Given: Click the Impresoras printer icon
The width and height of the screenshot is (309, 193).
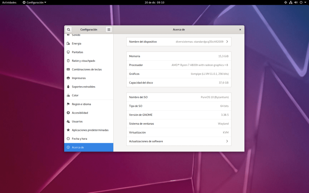Looking at the screenshot, I should 68,78.
